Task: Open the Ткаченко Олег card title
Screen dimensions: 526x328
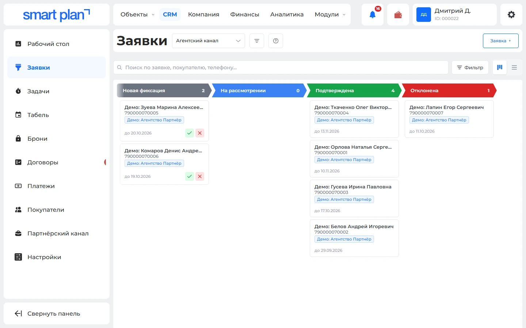Action: (353, 108)
